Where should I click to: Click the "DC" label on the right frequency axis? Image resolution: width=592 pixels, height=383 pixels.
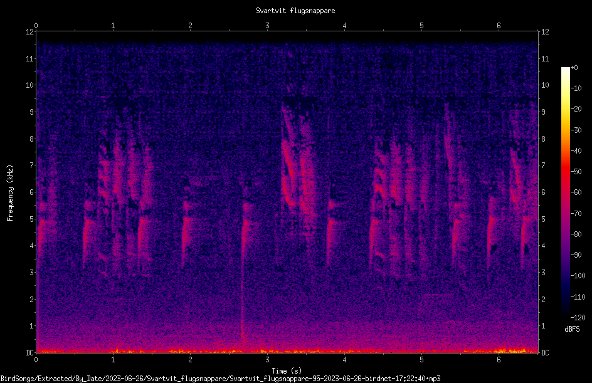point(545,353)
